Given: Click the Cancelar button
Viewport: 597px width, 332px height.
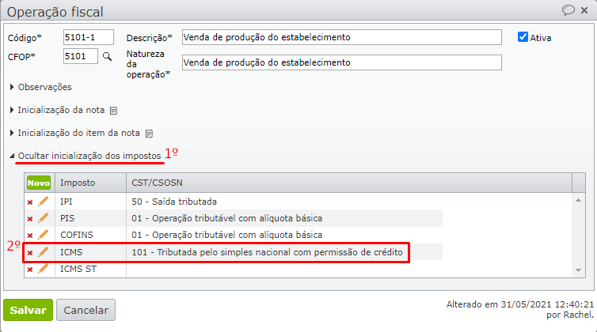Looking at the screenshot, I should (x=86, y=310).
